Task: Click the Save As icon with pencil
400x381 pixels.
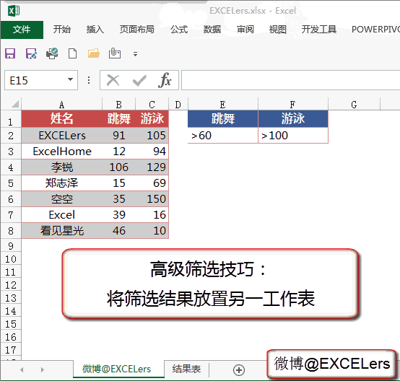Action: [31, 53]
